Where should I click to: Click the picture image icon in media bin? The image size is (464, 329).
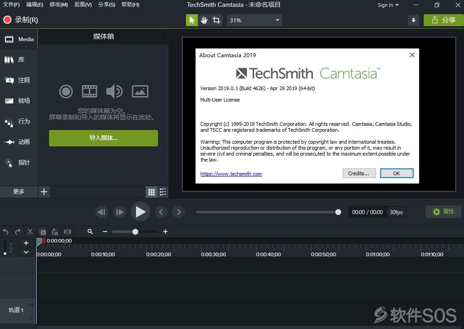pyautogui.click(x=140, y=92)
